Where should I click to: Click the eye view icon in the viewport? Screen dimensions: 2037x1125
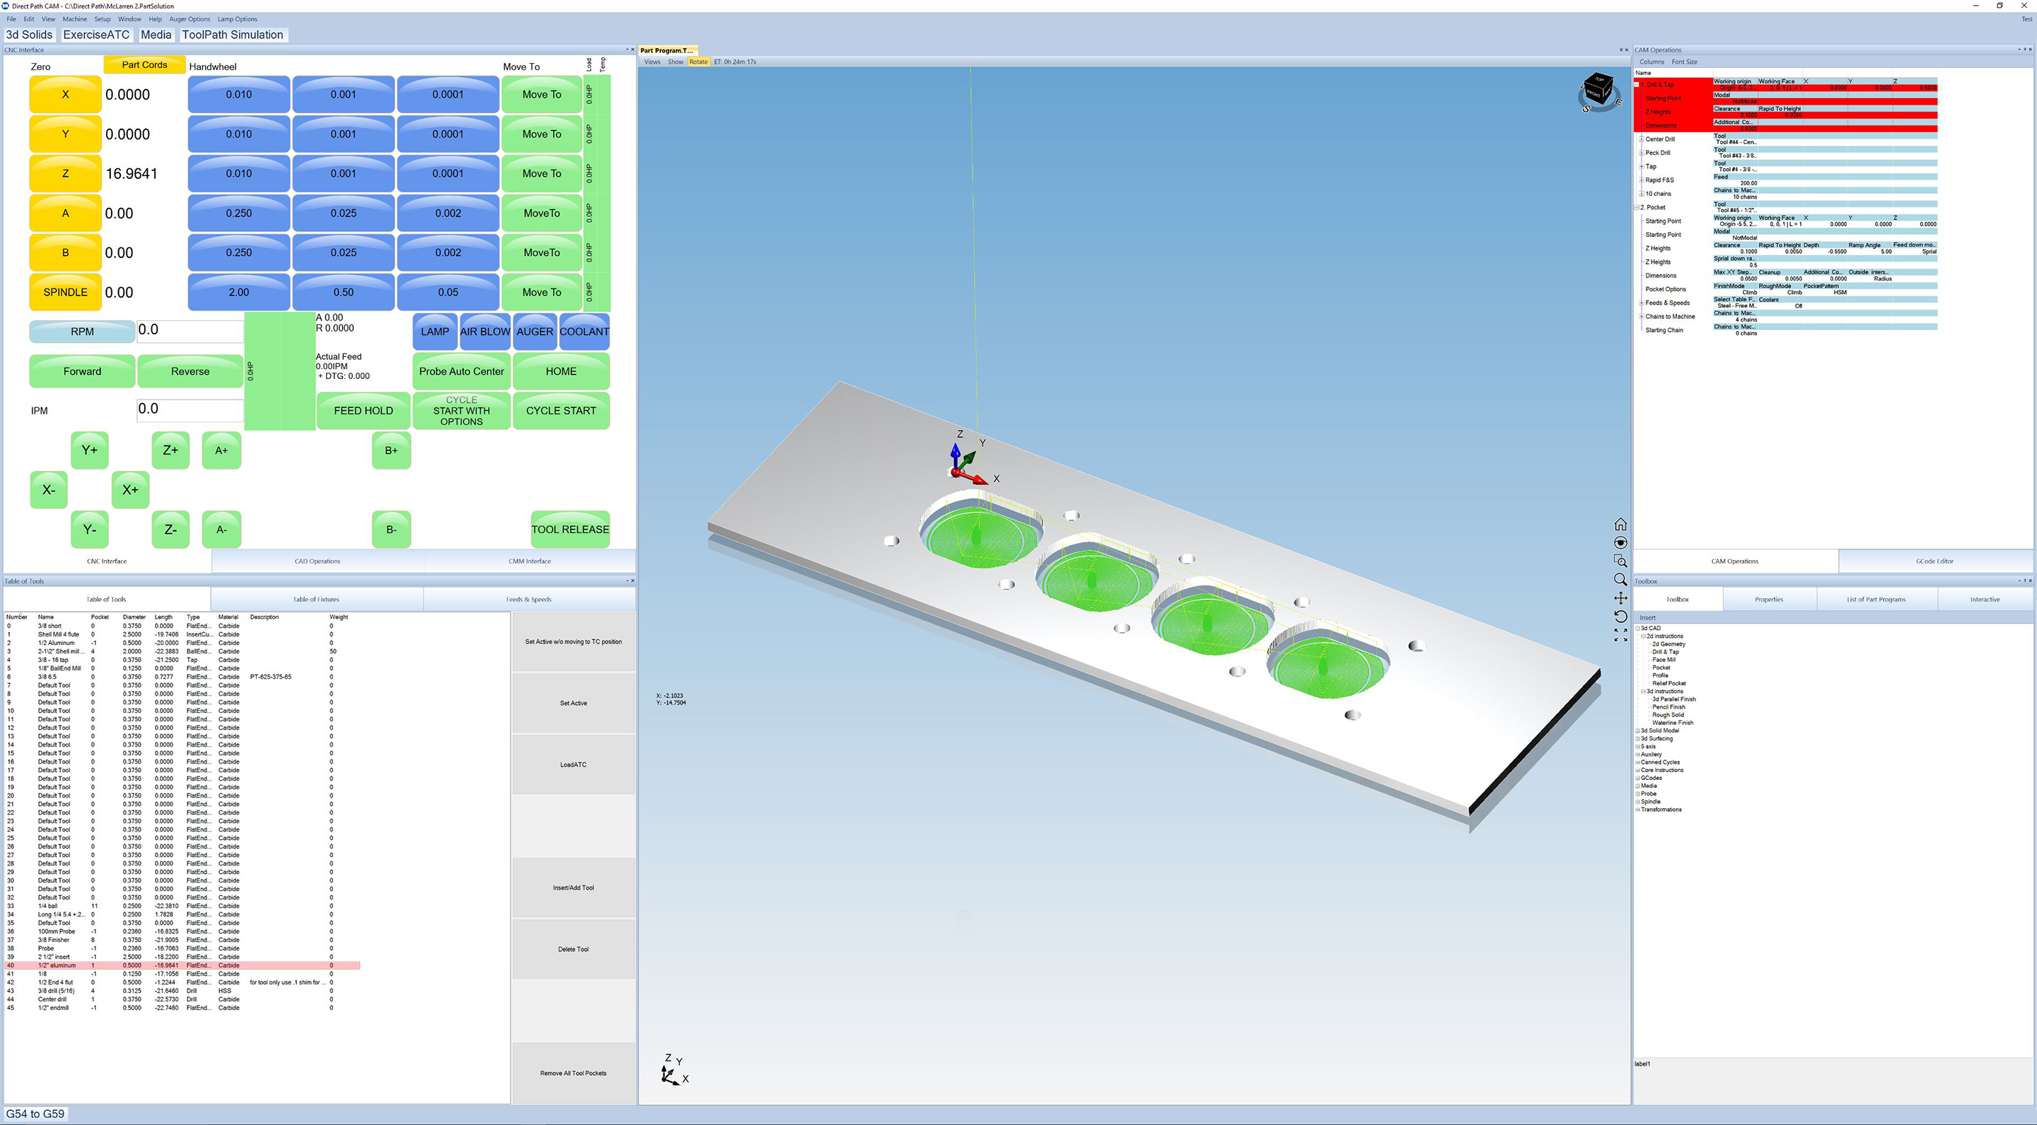[1620, 542]
